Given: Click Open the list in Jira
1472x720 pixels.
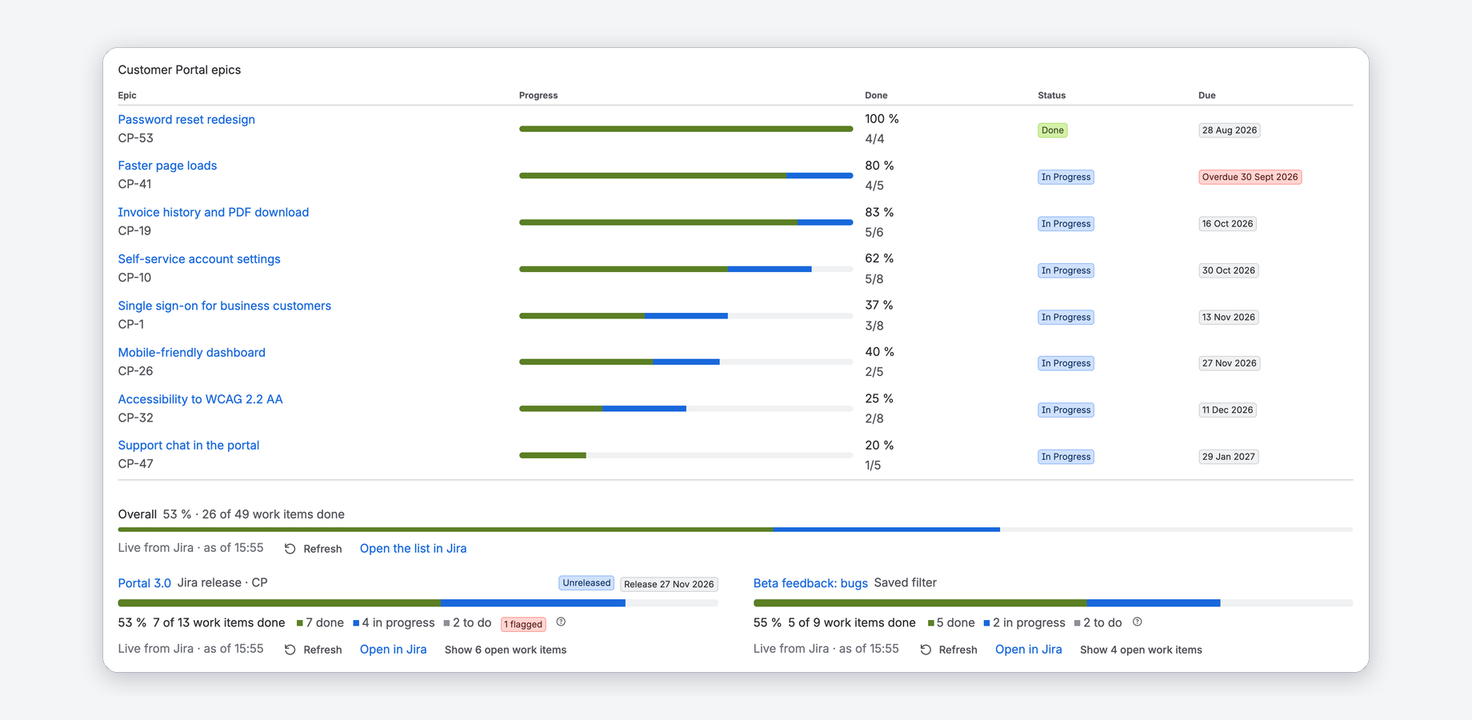Looking at the screenshot, I should tap(413, 549).
